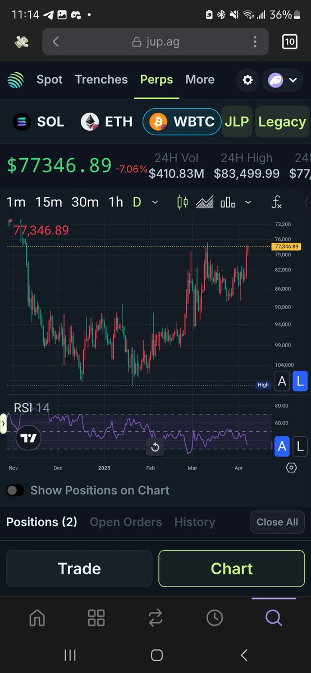Set chart interval to 1m
This screenshot has width=311, height=673.
(16, 202)
